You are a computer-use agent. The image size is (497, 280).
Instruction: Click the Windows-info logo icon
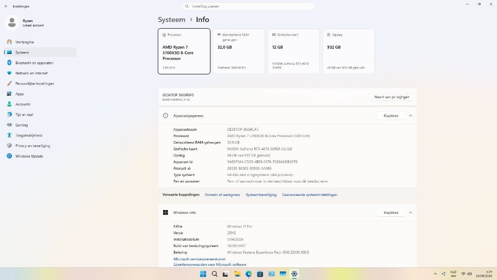pyautogui.click(x=166, y=213)
